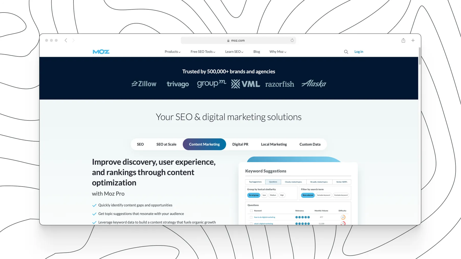Click the browser back arrow

click(66, 40)
